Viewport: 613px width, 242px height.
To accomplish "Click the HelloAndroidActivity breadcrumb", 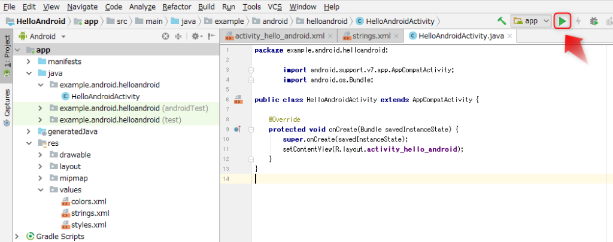I will coord(396,21).
